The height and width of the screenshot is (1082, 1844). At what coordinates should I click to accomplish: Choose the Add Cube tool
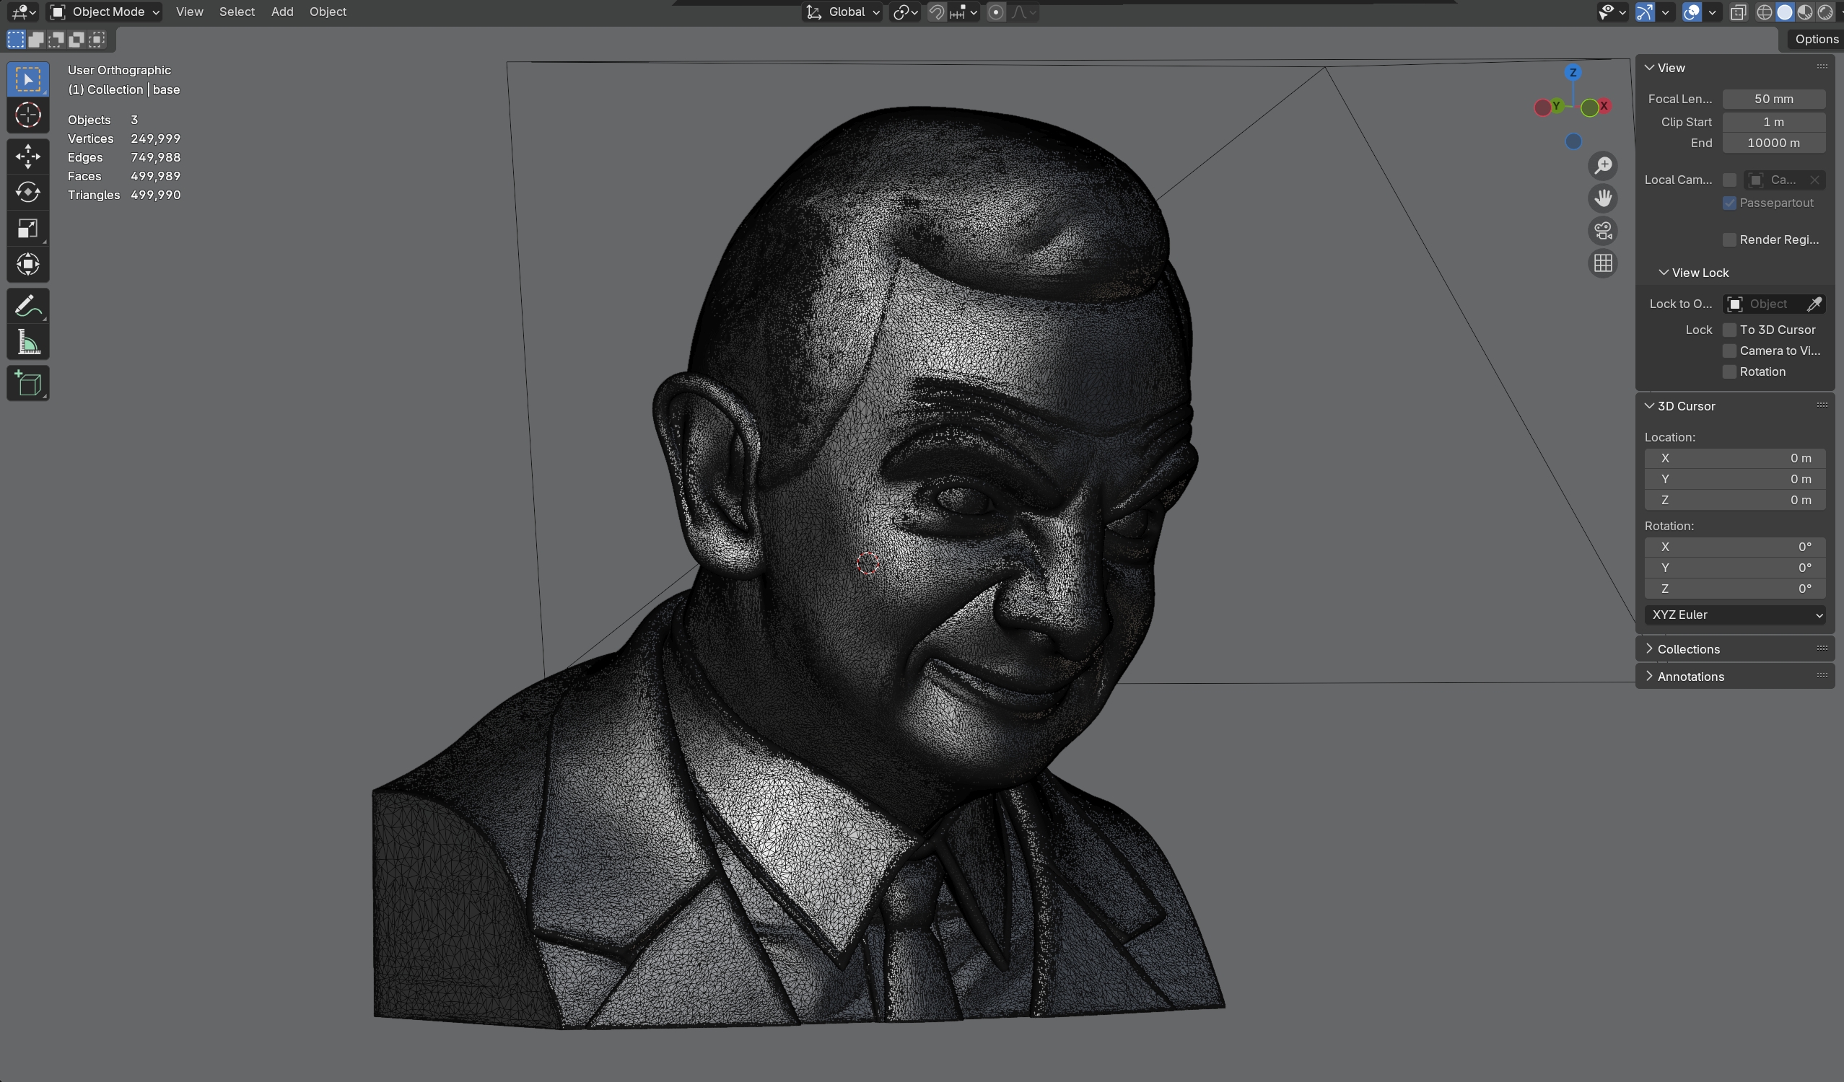(x=28, y=383)
